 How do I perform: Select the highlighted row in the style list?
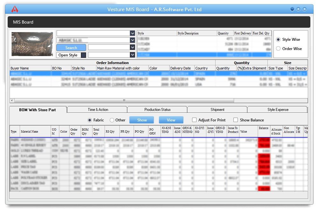[x=204, y=55]
